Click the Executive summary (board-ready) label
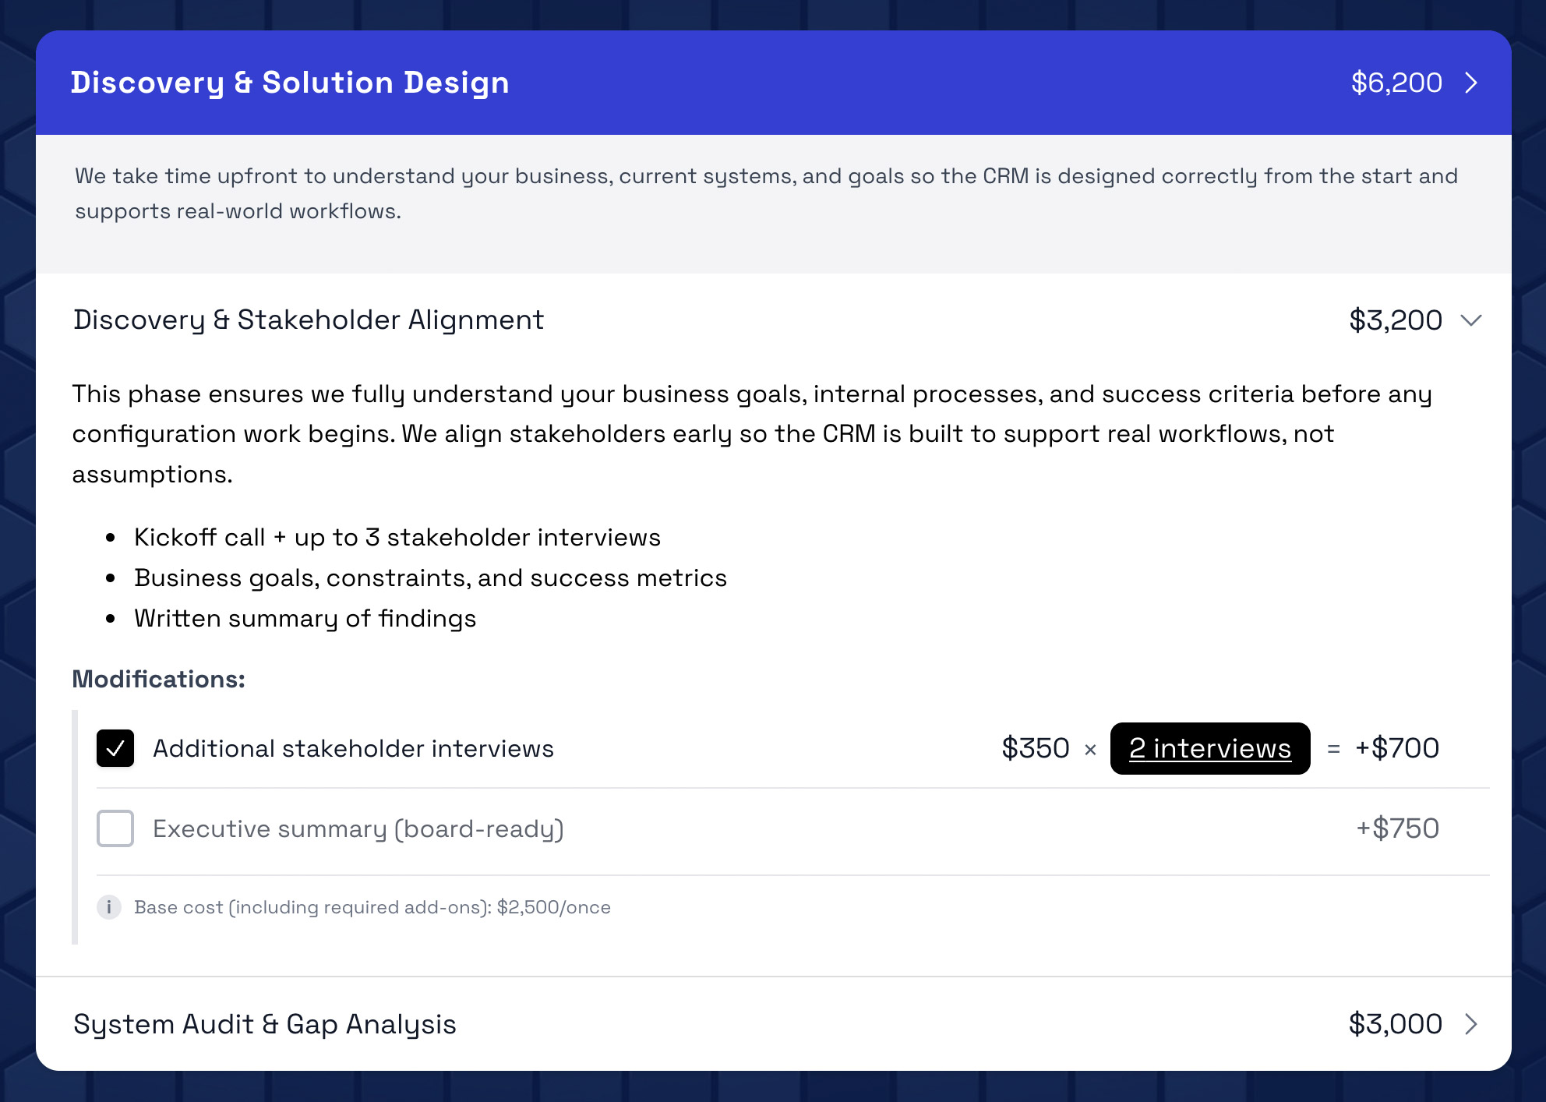Screen dimensions: 1546x1102 (x=358, y=828)
